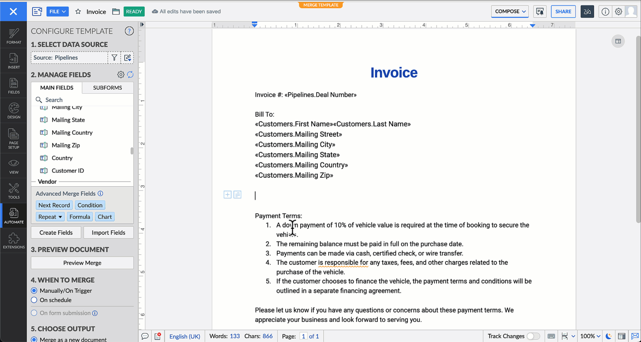Screen dimensions: 641x342
Task: Open the Tools sidebar panel
Action: (14, 191)
